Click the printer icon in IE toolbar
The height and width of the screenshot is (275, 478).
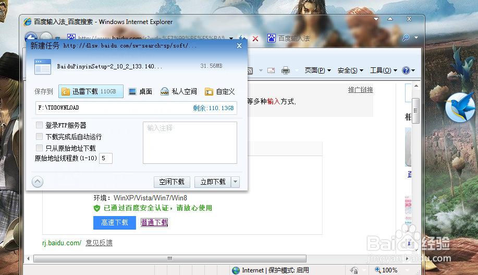[x=286, y=70]
